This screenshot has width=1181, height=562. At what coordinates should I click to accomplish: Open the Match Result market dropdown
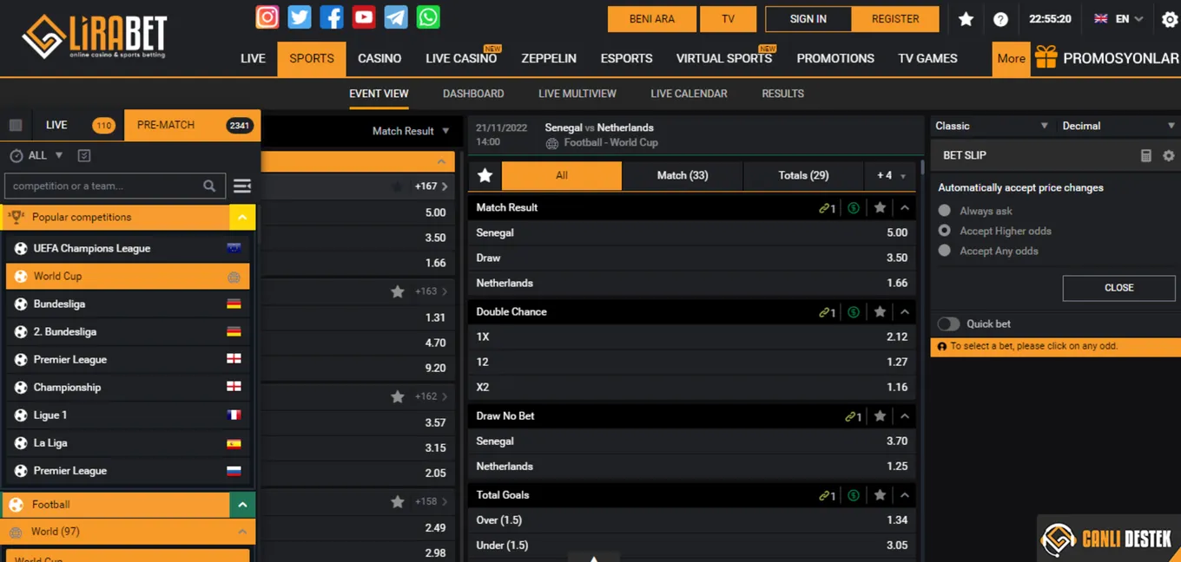[x=411, y=131]
